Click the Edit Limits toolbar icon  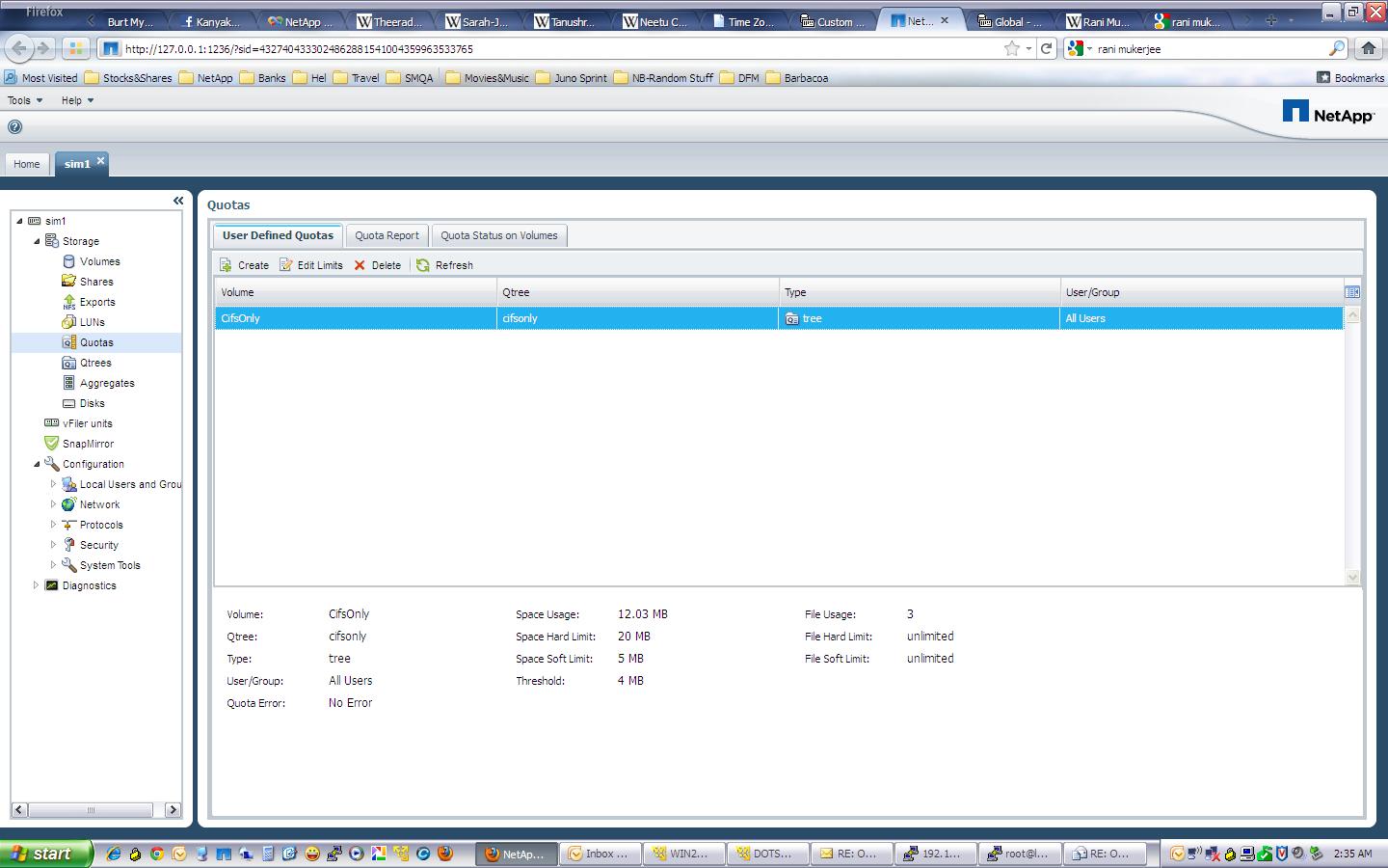tap(286, 265)
